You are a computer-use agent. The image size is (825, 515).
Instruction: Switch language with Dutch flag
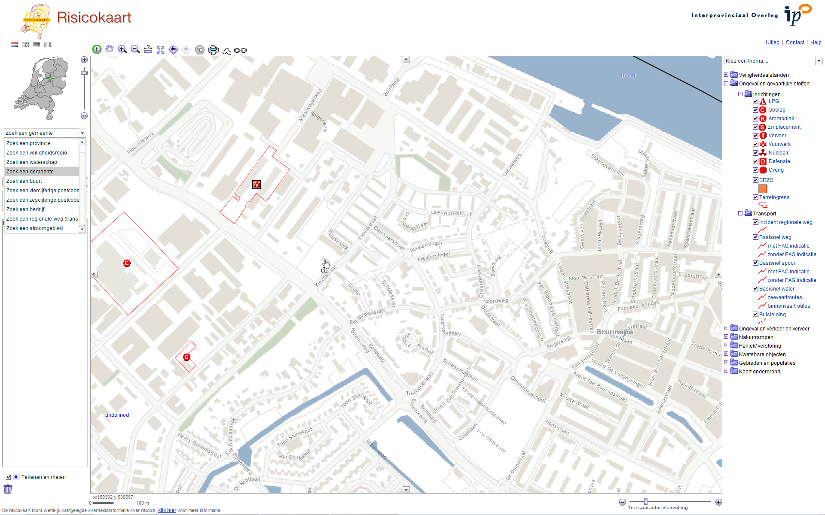14,45
